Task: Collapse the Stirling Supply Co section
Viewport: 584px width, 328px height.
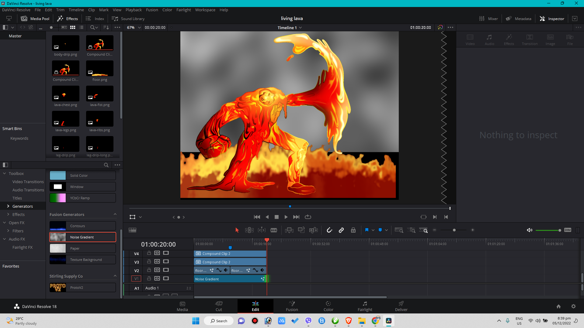Action: 115,276
